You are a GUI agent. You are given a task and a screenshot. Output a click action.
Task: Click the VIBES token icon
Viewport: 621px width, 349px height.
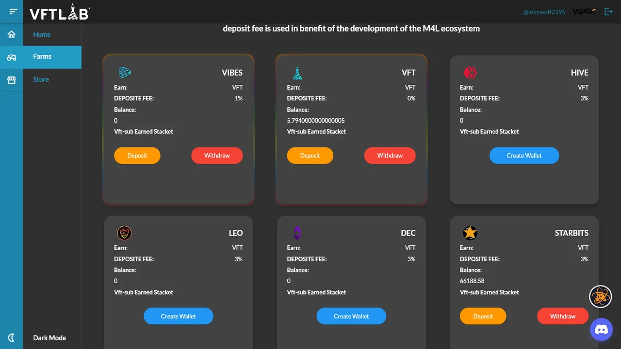[125, 73]
